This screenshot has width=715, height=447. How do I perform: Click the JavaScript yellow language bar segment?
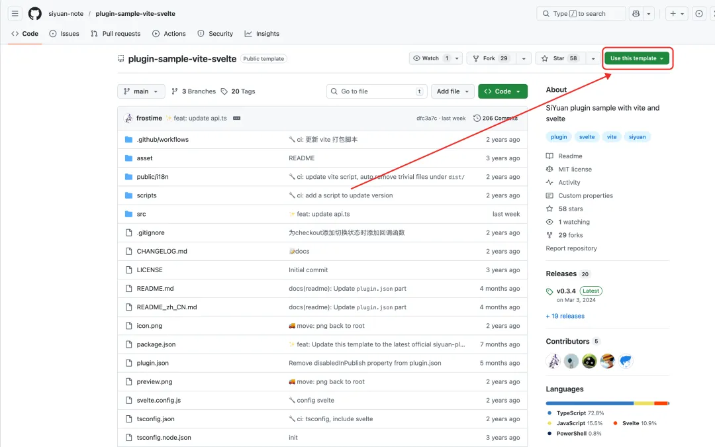coord(644,403)
